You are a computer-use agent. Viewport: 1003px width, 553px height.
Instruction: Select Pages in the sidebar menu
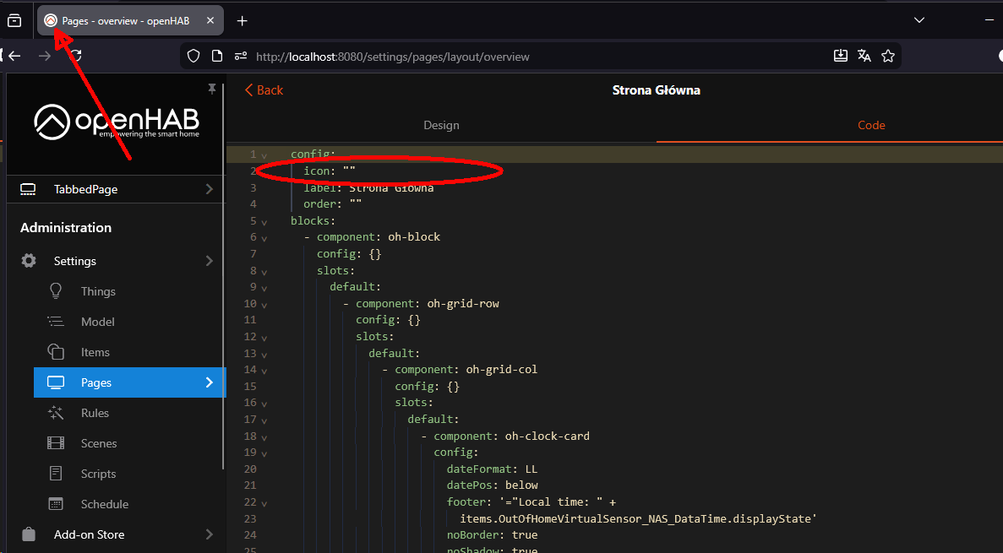tap(96, 382)
